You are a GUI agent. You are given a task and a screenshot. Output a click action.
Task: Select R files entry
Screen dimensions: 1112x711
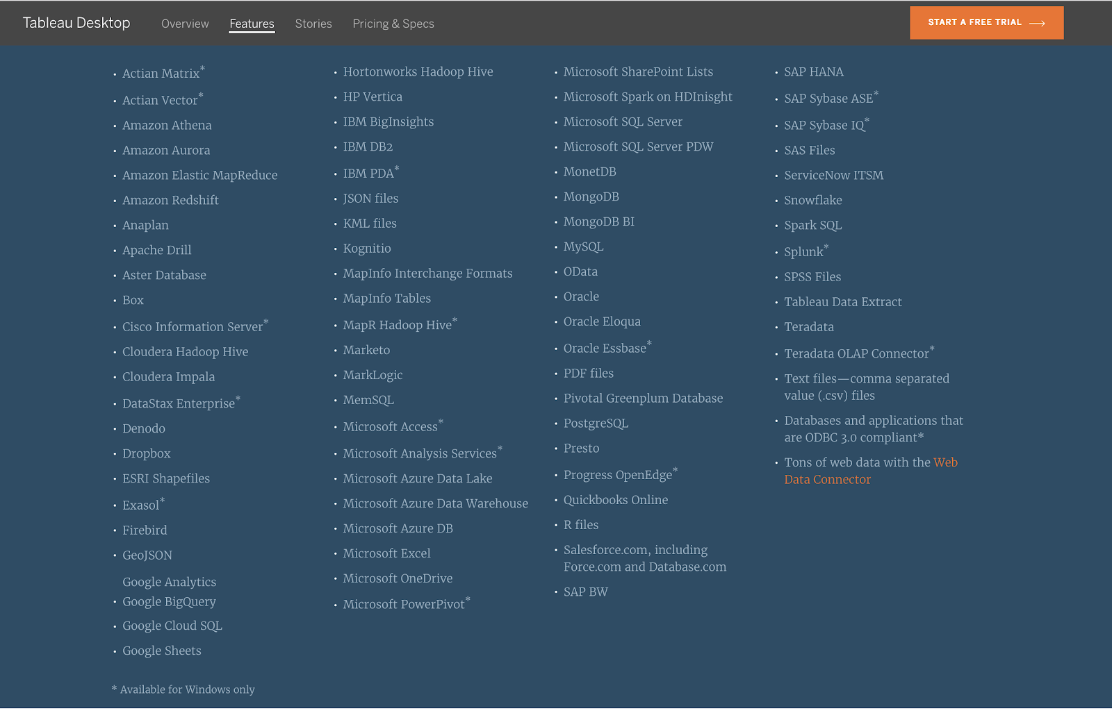(580, 525)
